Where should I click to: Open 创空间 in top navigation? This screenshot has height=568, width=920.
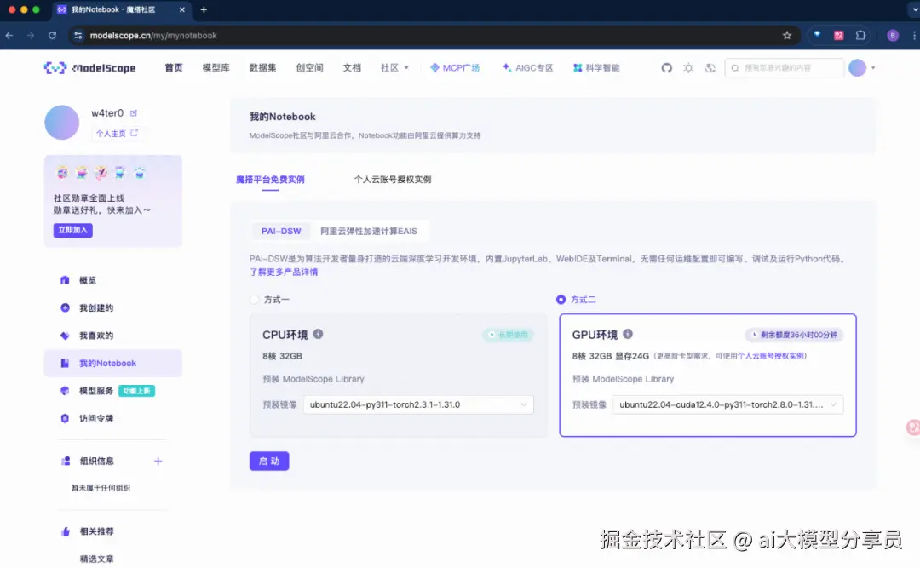[x=310, y=68]
